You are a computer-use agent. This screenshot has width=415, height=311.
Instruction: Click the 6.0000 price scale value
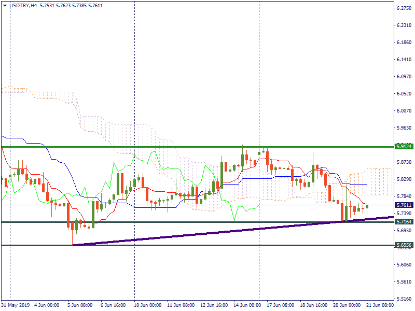click(404, 111)
